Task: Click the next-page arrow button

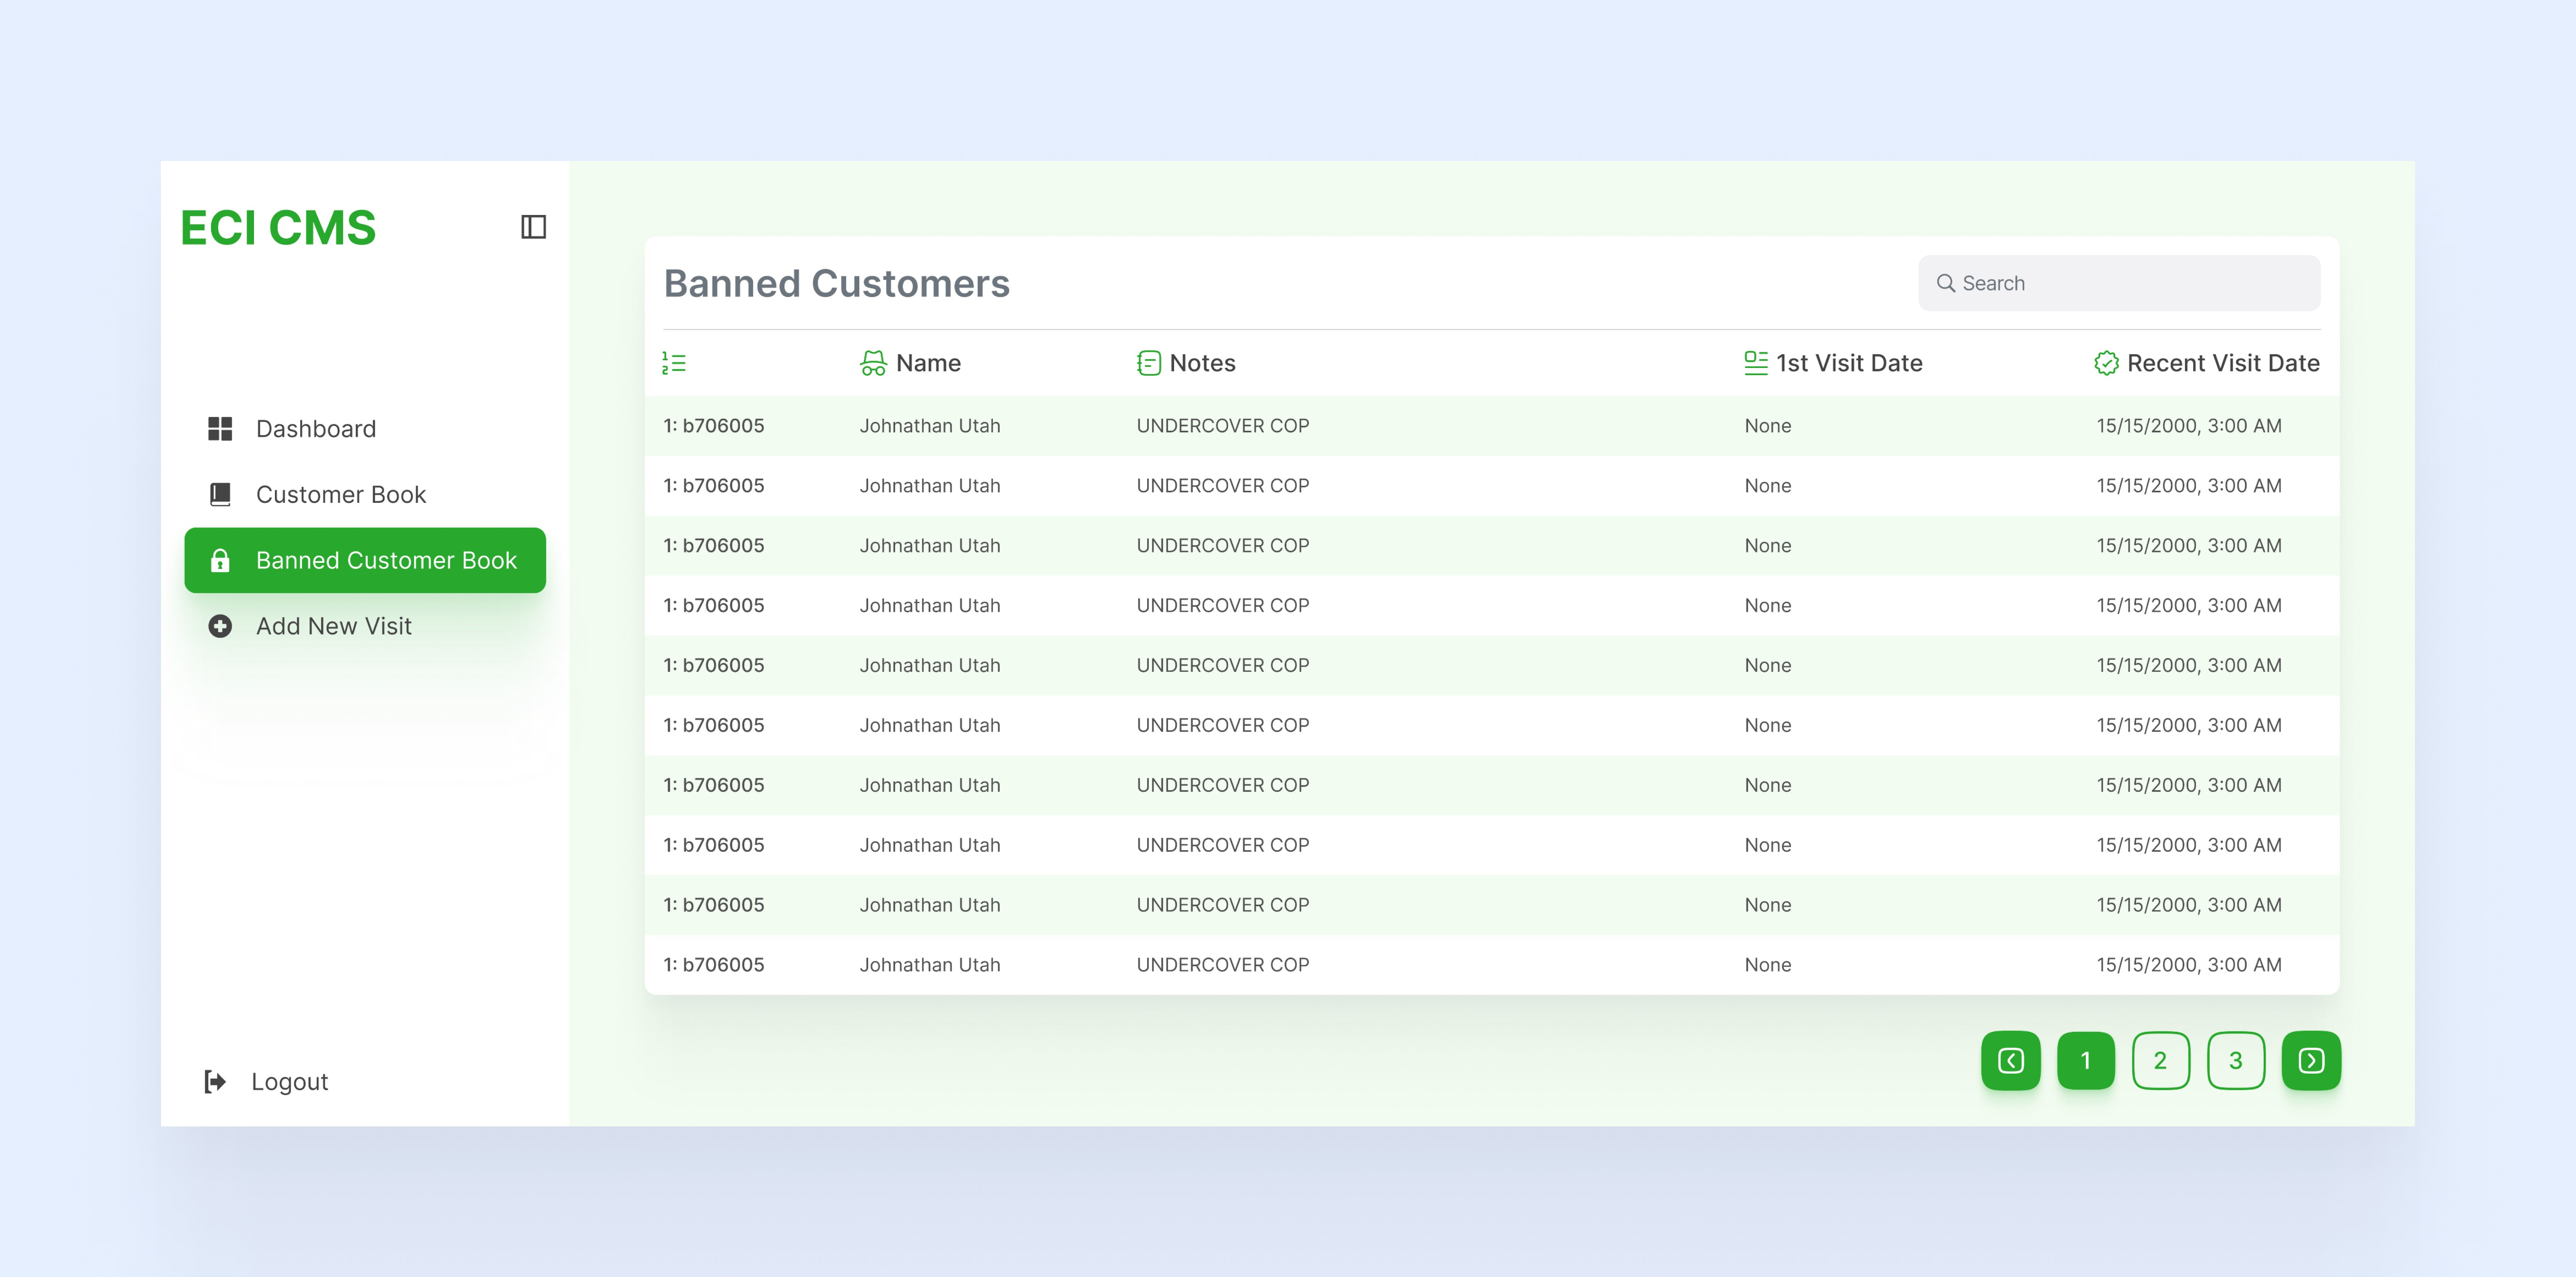Action: [x=2311, y=1061]
